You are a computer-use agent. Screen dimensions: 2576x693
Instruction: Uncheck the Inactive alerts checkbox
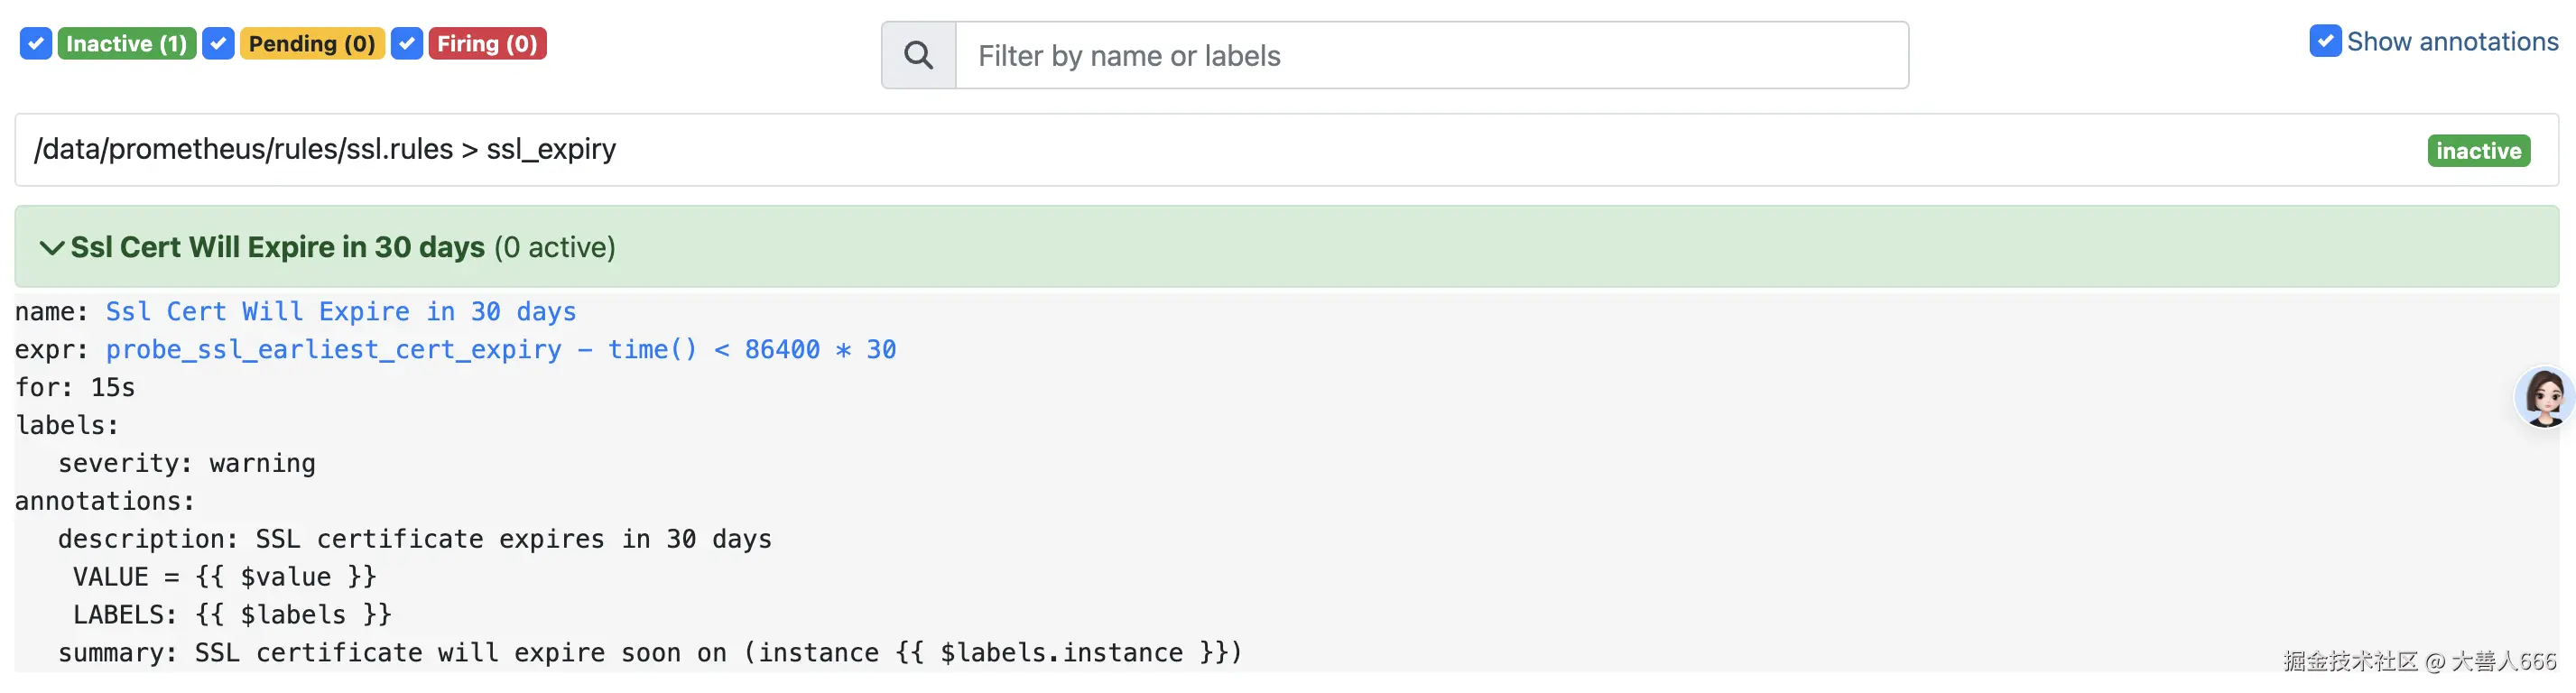coord(36,44)
